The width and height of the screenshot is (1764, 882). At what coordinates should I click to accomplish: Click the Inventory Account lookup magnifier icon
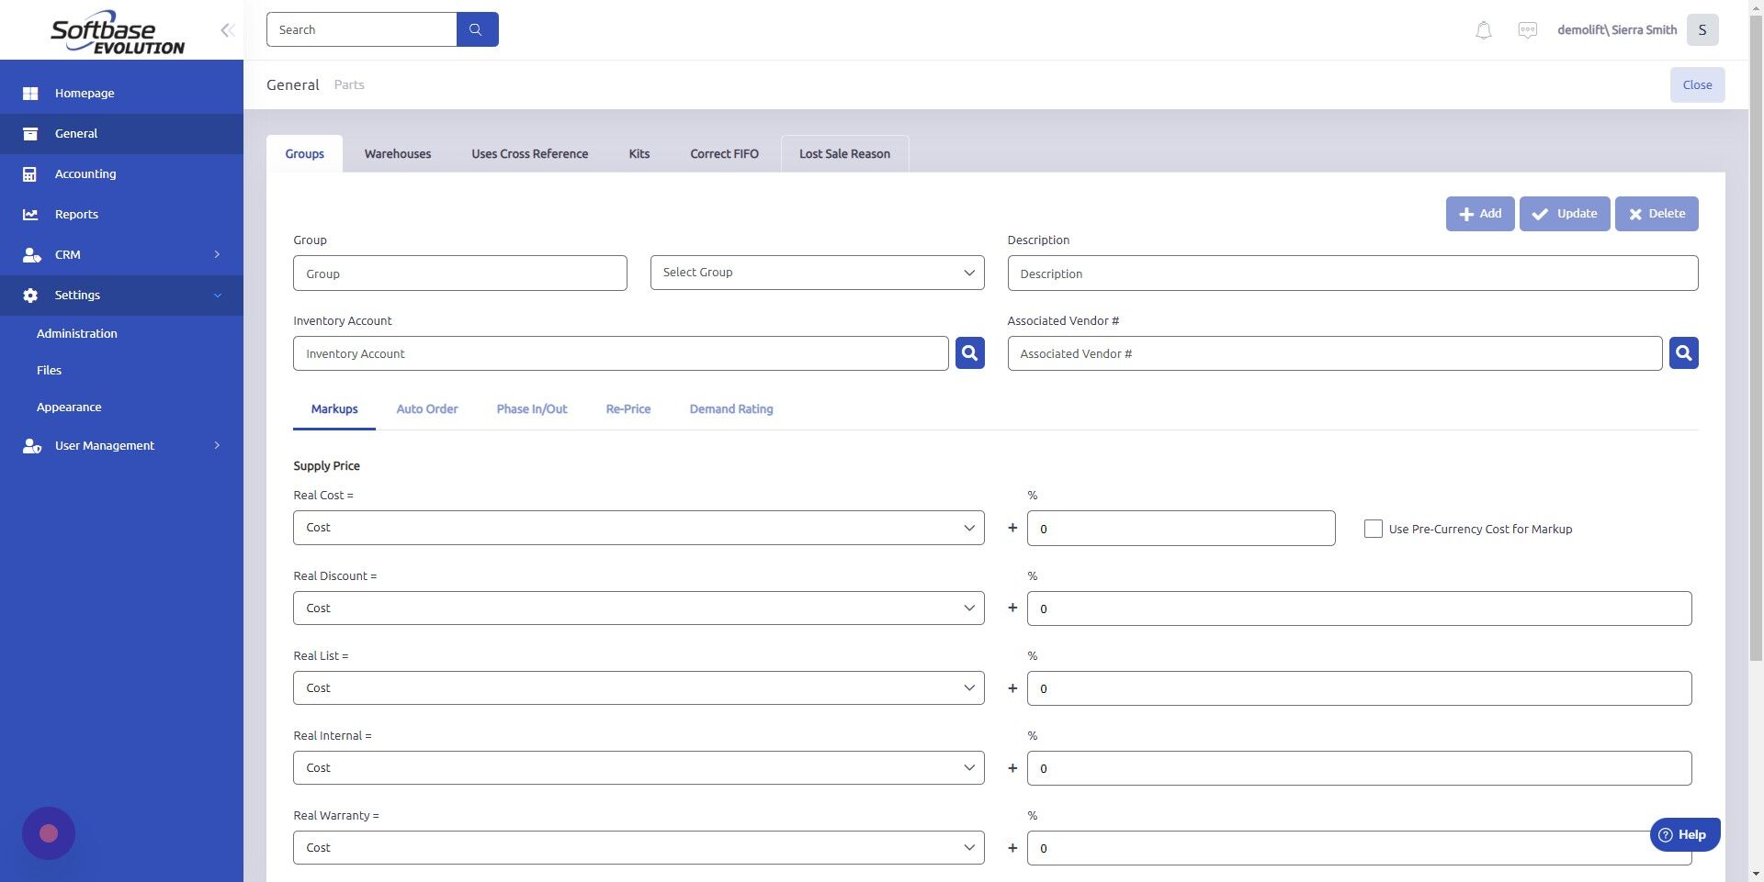[x=968, y=352]
